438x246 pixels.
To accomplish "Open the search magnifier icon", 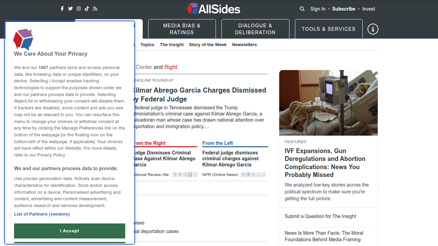I will pyautogui.click(x=302, y=9).
